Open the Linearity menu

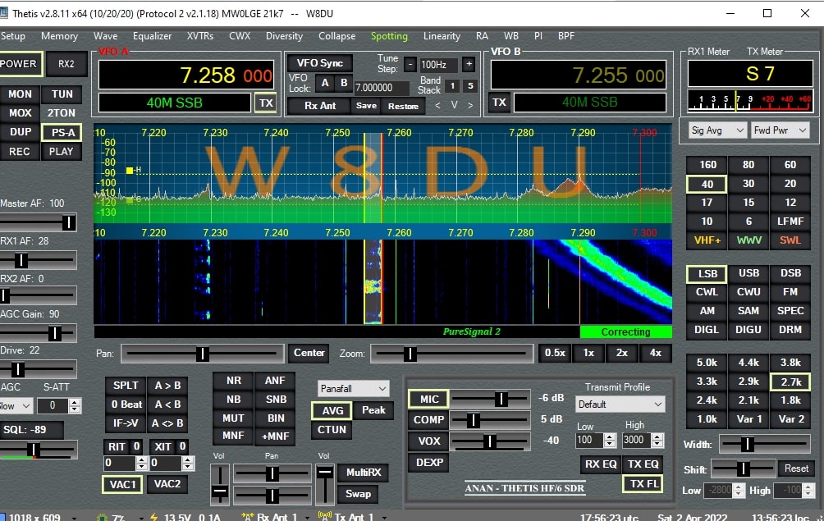(x=442, y=36)
